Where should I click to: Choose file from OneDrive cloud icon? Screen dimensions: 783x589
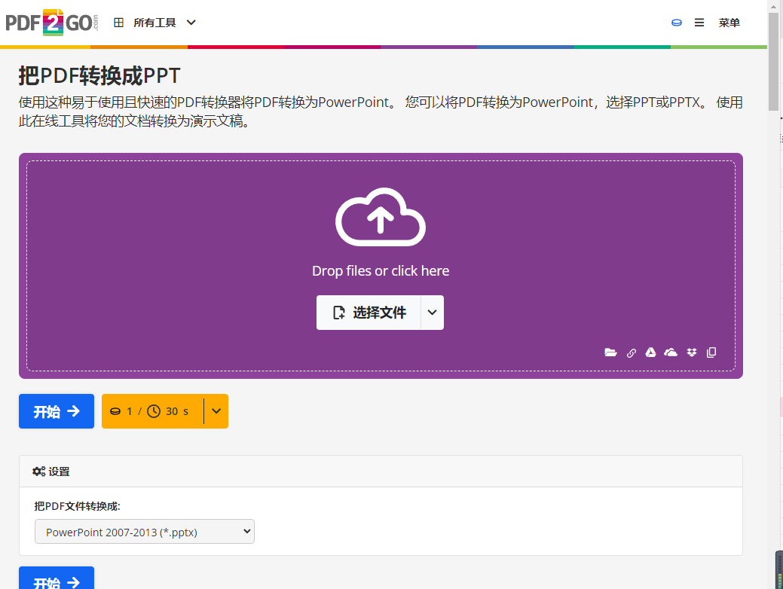671,352
